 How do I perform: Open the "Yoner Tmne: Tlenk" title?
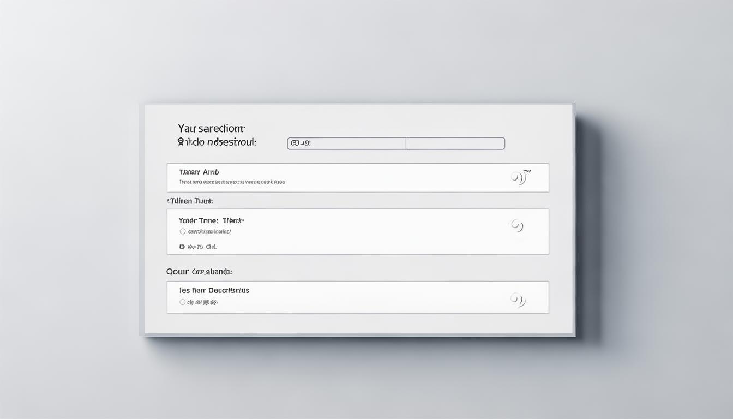pos(211,220)
